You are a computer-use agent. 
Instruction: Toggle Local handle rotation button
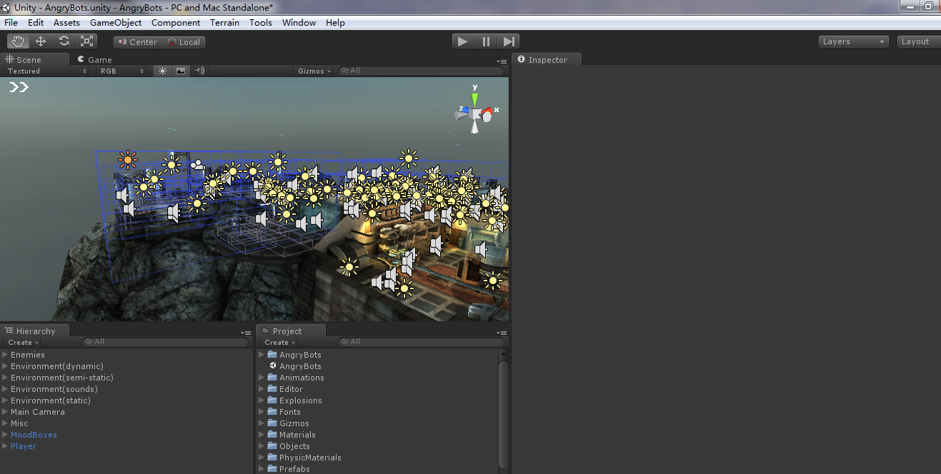pyautogui.click(x=183, y=42)
